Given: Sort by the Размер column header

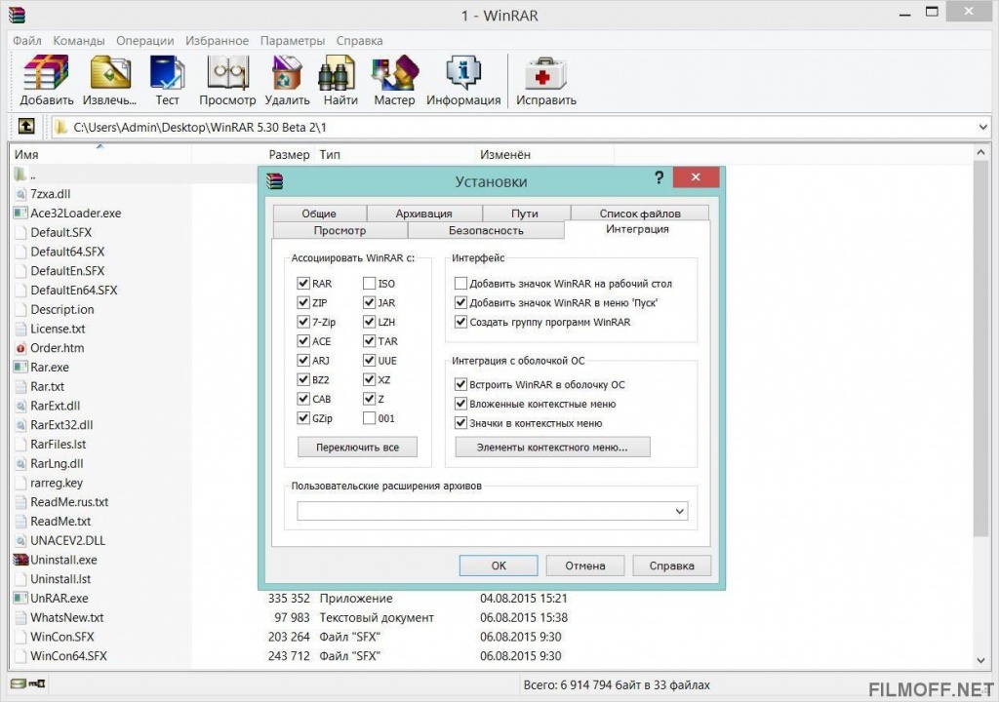Looking at the screenshot, I should click(252, 154).
